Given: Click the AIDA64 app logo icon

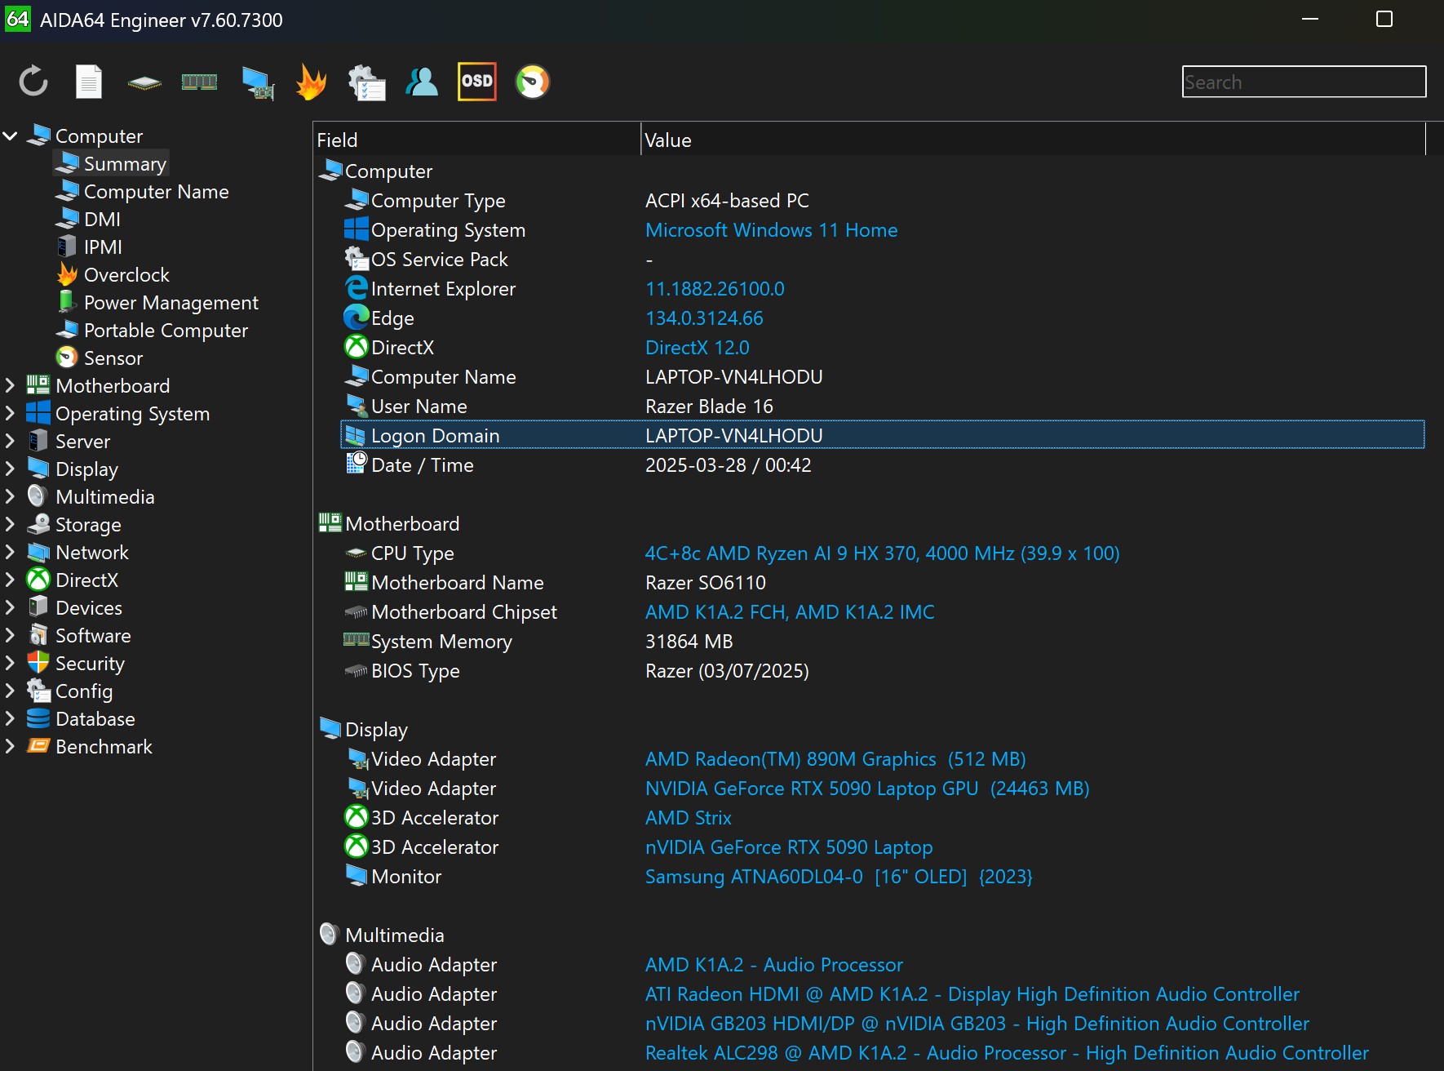Looking at the screenshot, I should pos(17,19).
